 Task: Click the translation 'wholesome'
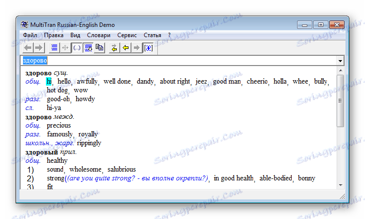click(86, 169)
